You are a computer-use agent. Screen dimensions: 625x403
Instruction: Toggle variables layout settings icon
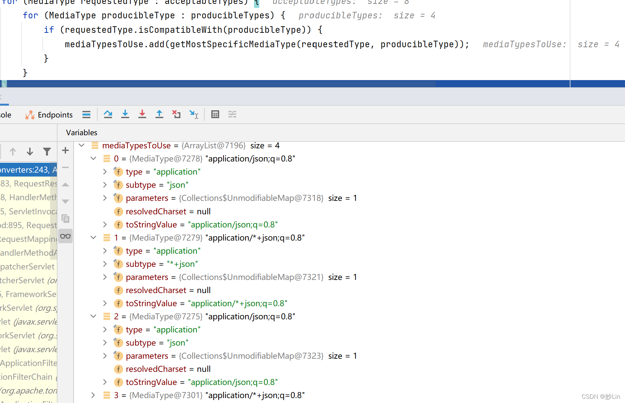[232, 114]
